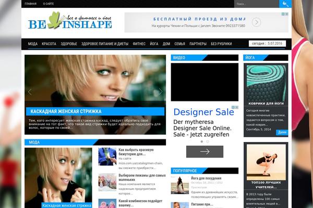Click the МОДА section header

[x=95, y=142]
